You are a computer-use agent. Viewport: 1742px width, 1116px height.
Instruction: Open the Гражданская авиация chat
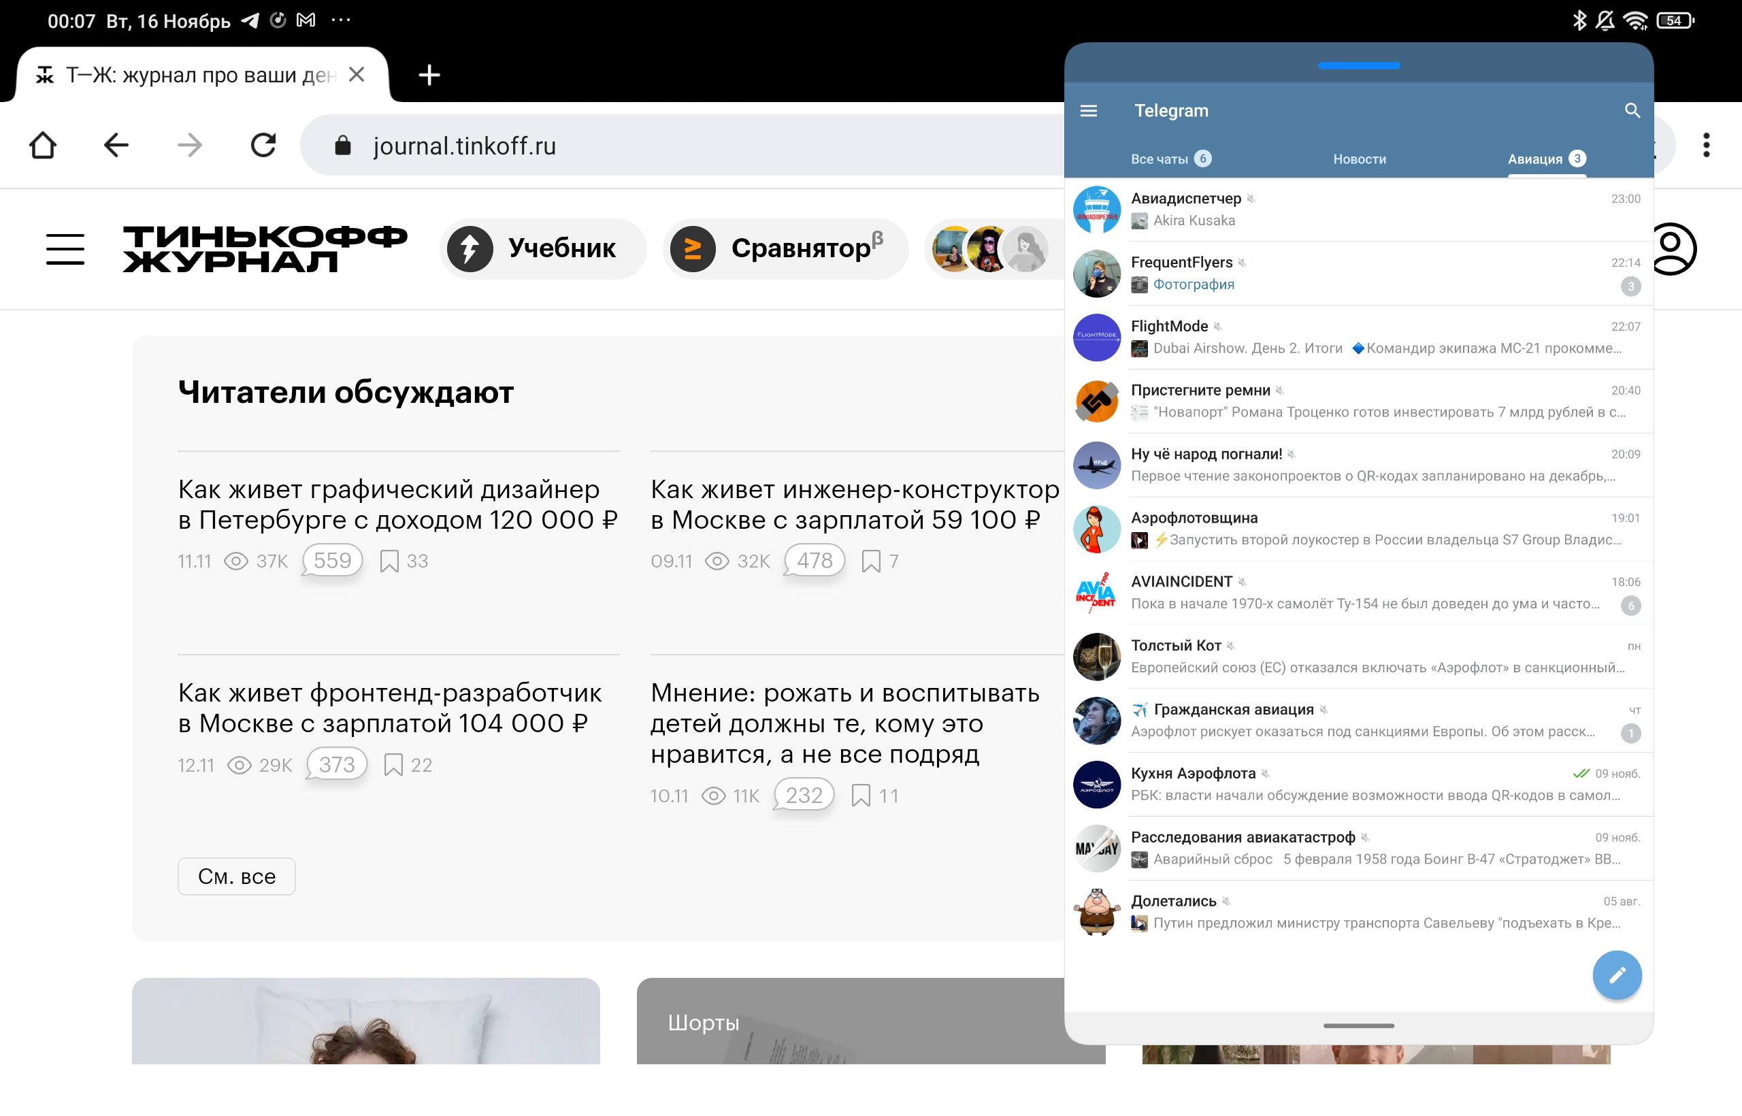tap(1359, 721)
